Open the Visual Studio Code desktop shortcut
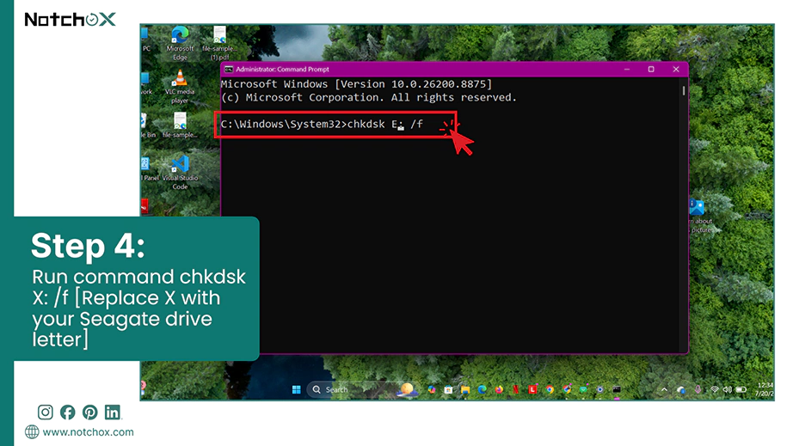 tap(180, 172)
